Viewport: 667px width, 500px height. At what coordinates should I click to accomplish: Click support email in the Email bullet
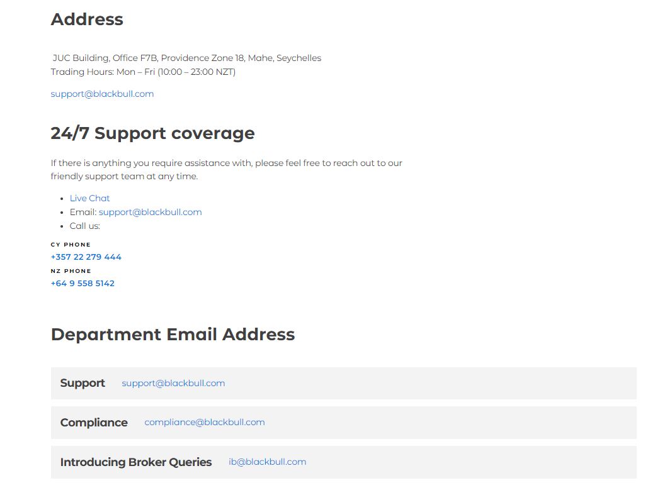[x=150, y=212]
